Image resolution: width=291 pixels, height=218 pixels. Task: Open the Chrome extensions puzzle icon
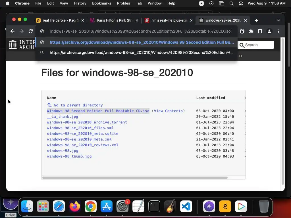click(251, 31)
